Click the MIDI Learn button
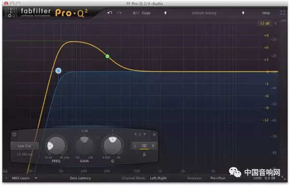 (21, 178)
